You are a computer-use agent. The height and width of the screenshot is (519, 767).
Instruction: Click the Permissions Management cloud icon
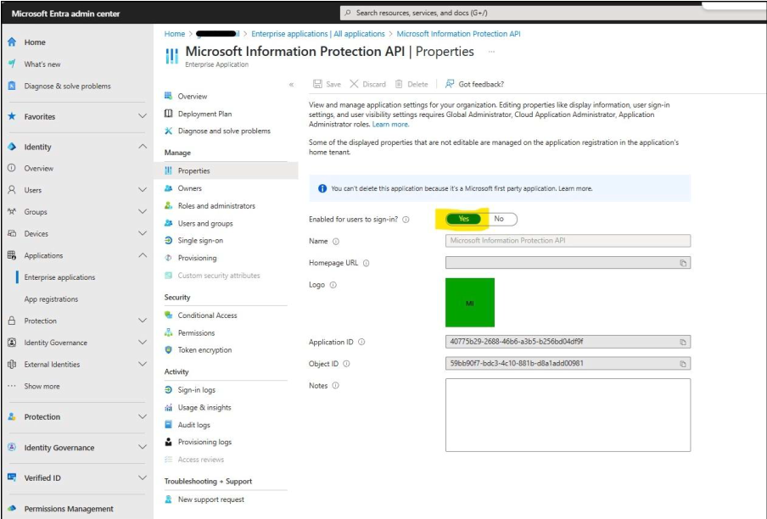click(12, 508)
